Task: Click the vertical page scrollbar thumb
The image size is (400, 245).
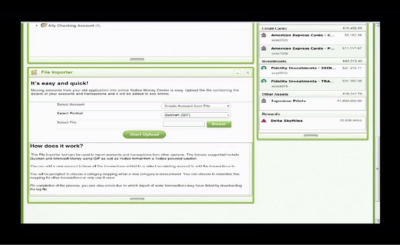Action: [x=378, y=169]
